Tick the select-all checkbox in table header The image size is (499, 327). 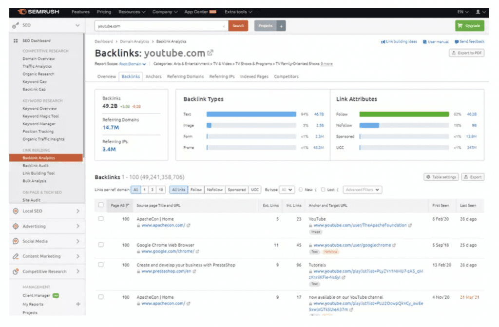tap(101, 205)
